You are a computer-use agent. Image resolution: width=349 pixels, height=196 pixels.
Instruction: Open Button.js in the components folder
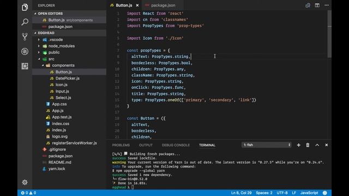point(69,72)
